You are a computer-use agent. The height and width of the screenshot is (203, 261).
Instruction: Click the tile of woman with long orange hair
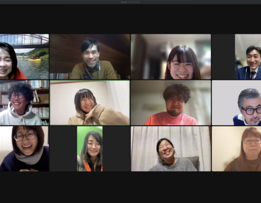[236, 148]
